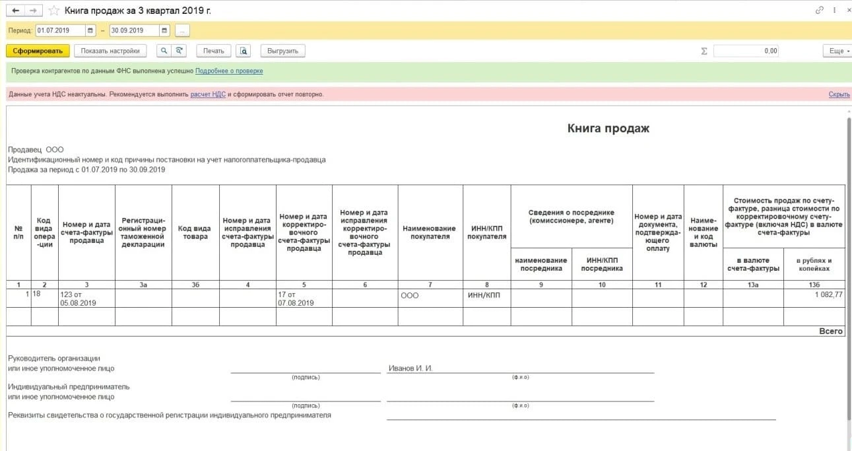Open Показать настройки
Screen dimensions: 852x451
(x=110, y=50)
